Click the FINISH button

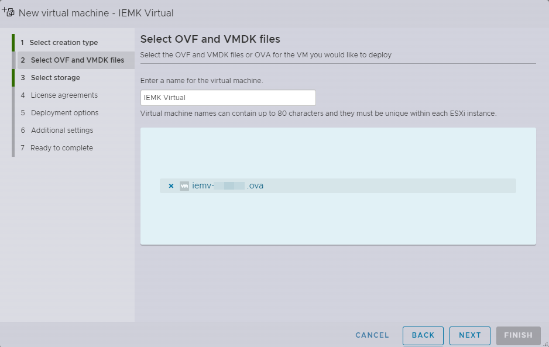tap(518, 335)
